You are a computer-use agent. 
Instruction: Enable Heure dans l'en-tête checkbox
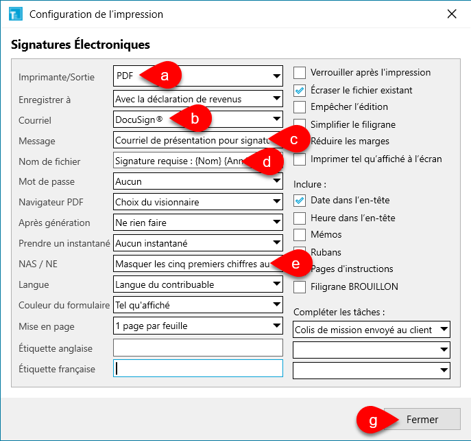pyautogui.click(x=300, y=218)
